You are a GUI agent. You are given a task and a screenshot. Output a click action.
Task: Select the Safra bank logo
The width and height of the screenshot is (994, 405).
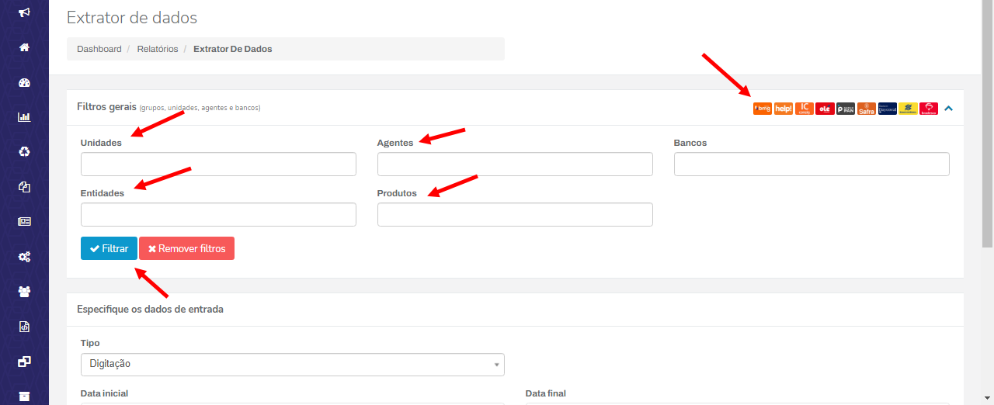(867, 109)
